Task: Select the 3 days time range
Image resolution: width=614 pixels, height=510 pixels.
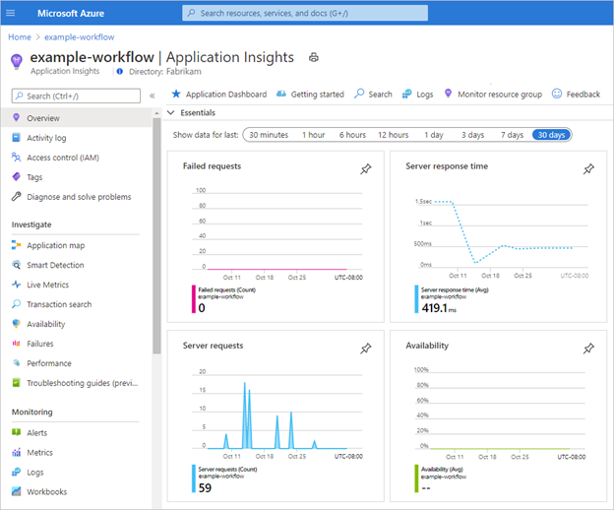Action: point(472,135)
